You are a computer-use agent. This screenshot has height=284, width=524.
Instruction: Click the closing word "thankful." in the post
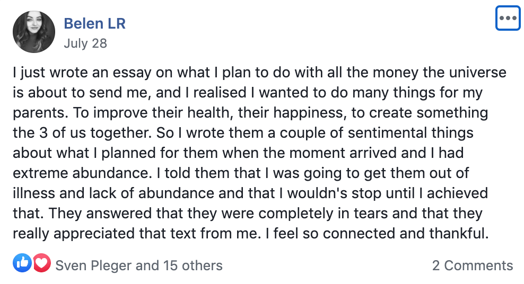(459, 233)
